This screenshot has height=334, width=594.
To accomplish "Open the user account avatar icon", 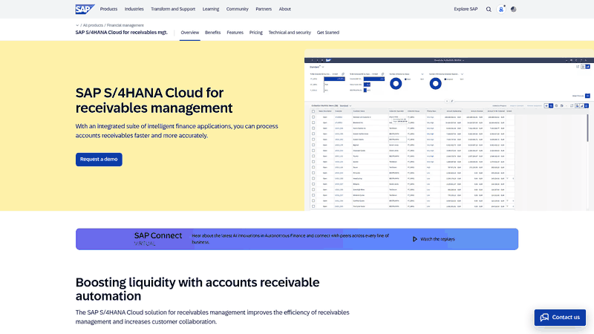I will 501,9.
